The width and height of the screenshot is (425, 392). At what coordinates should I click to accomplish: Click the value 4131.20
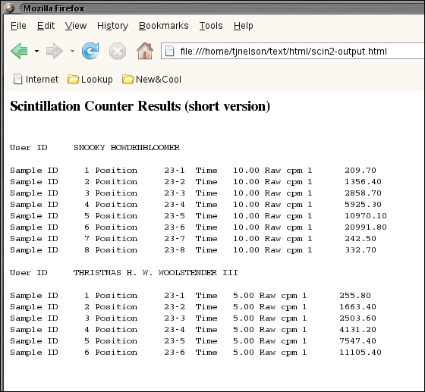coord(357,330)
